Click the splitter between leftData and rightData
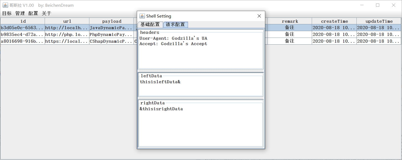This screenshot has height=160, width=402. (x=201, y=98)
